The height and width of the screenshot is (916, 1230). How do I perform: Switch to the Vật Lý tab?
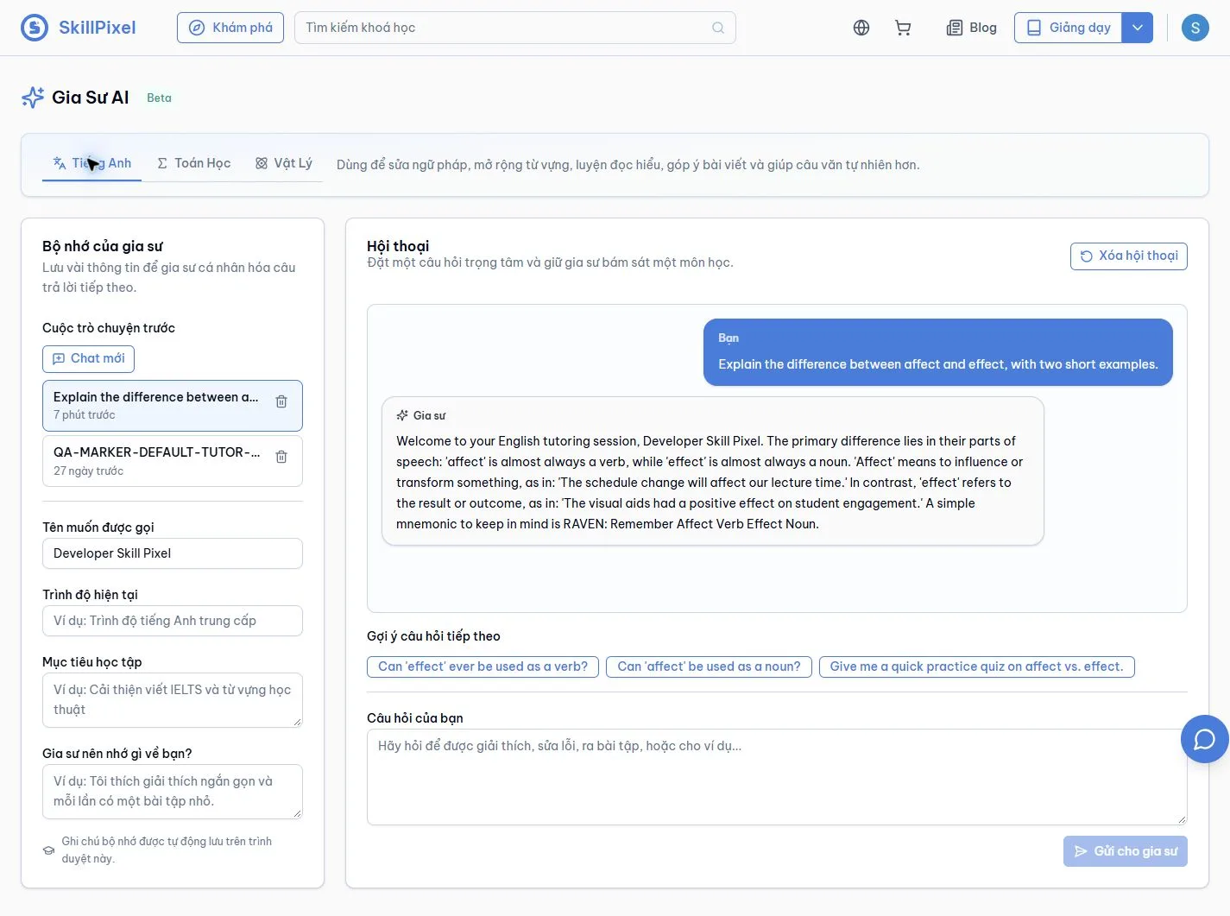284,163
